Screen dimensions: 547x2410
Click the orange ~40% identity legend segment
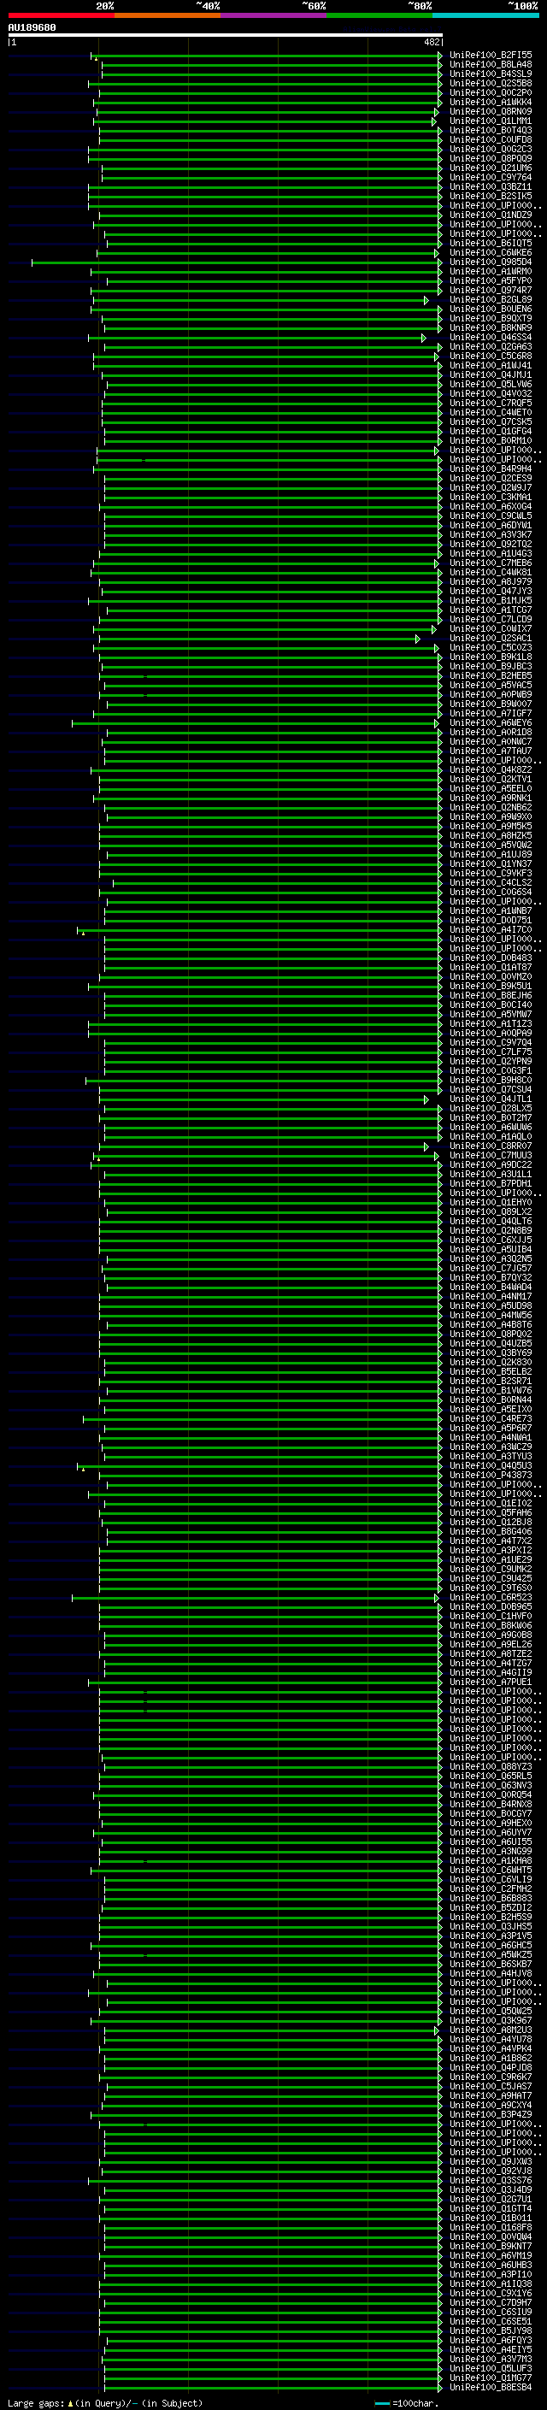click(x=168, y=15)
